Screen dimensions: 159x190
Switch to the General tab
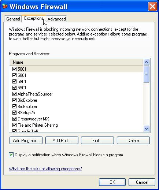(x=13, y=19)
